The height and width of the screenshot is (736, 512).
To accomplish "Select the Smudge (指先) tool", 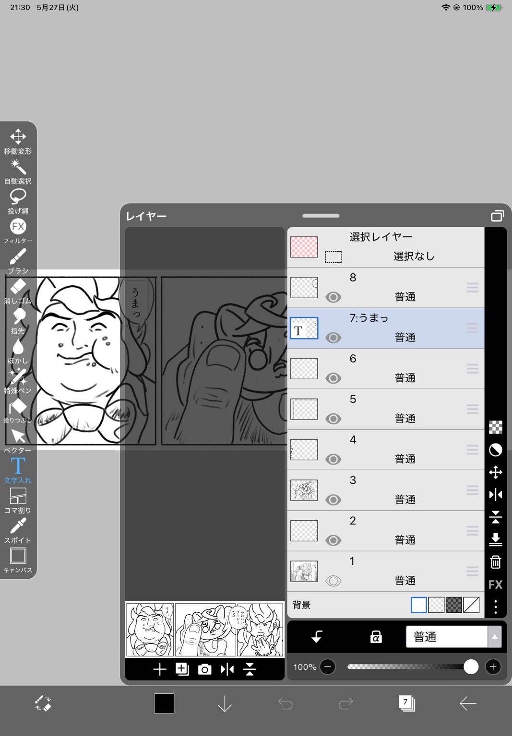I will [18, 321].
